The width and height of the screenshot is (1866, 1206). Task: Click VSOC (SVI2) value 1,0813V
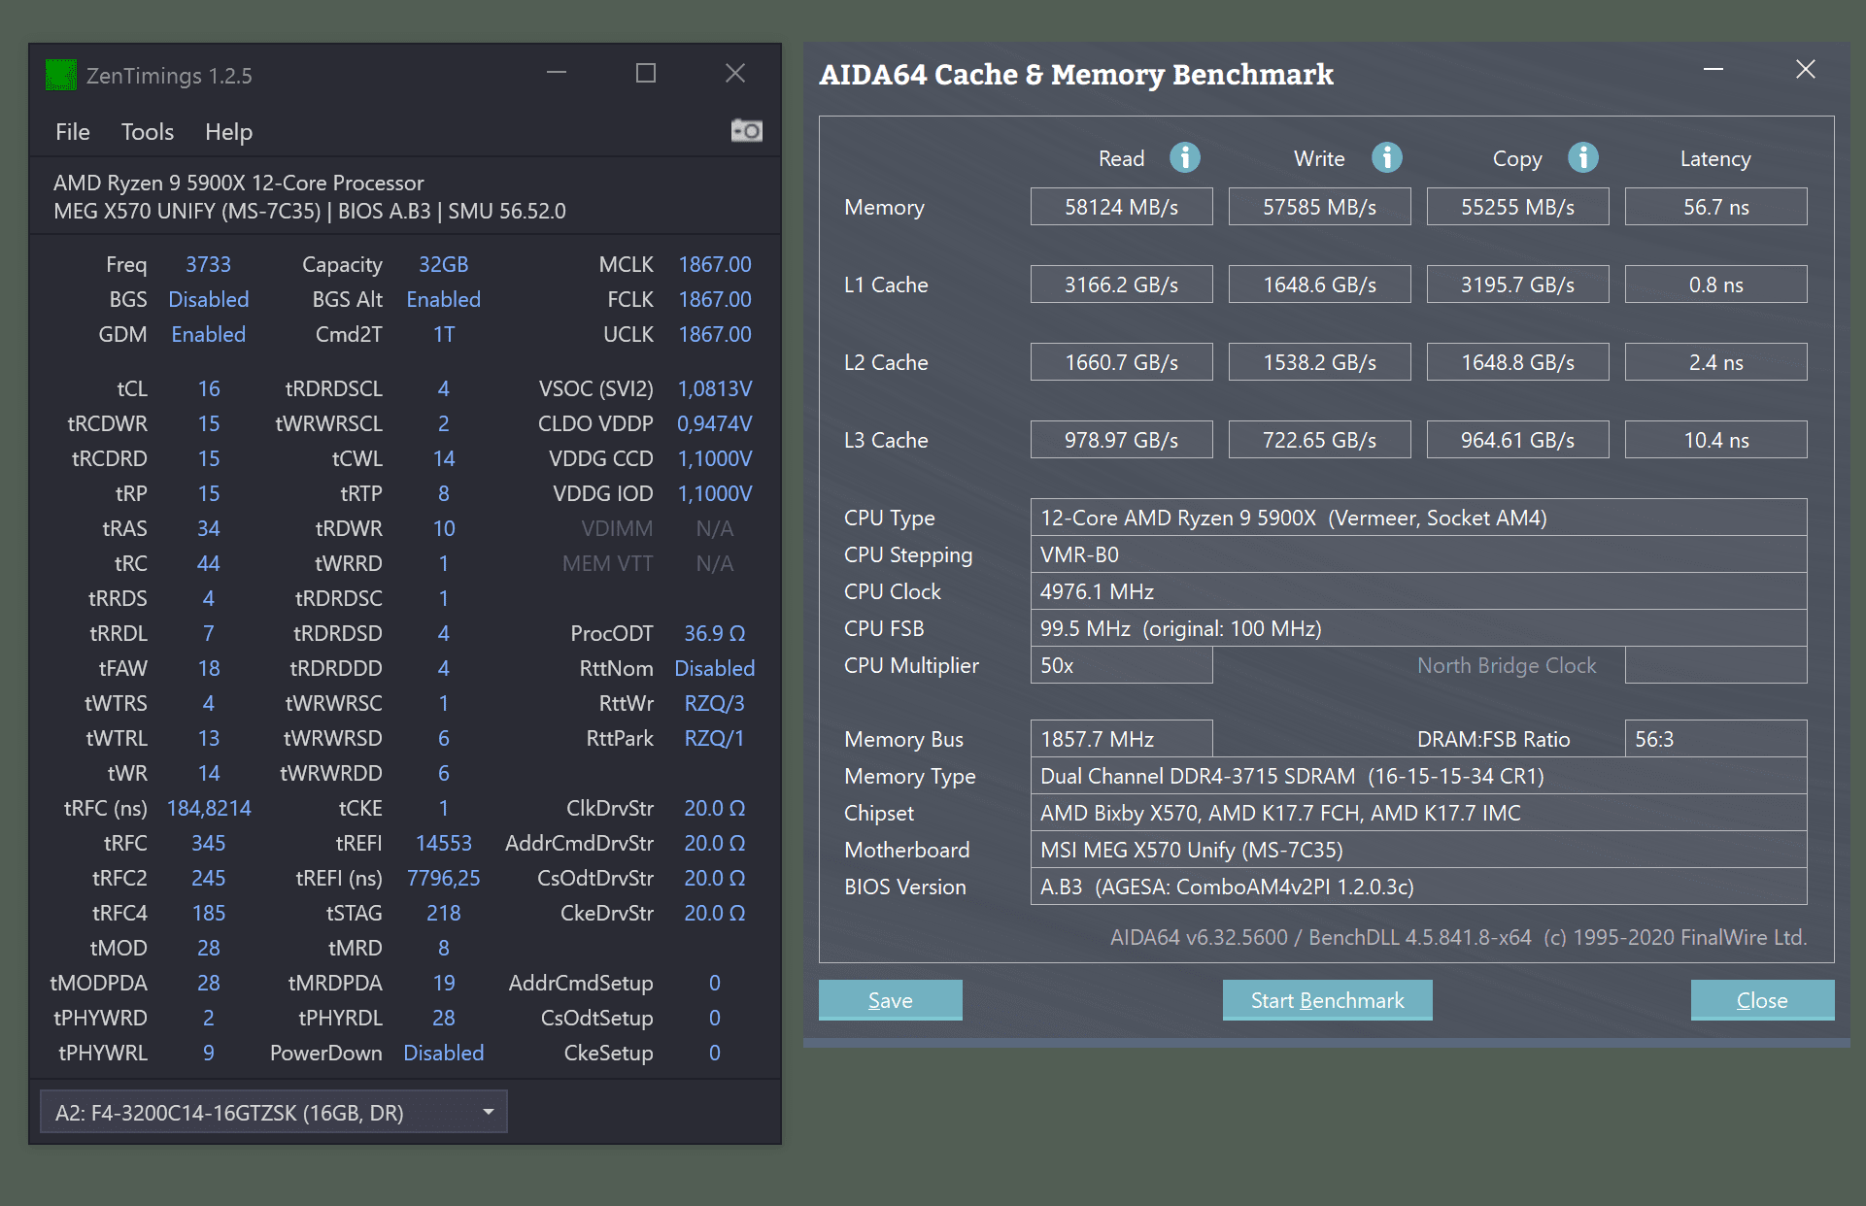click(714, 388)
